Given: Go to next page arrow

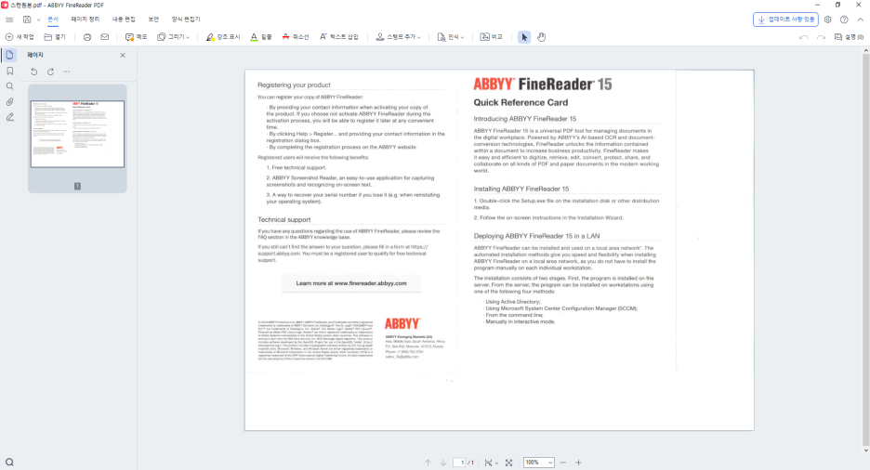Looking at the screenshot, I should pyautogui.click(x=443, y=463).
